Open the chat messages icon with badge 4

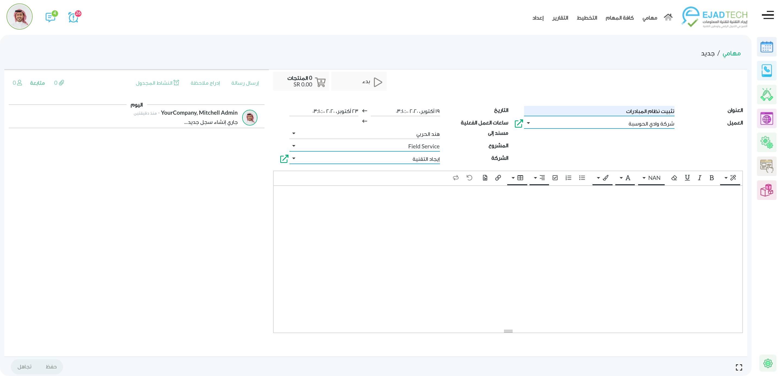51,17
